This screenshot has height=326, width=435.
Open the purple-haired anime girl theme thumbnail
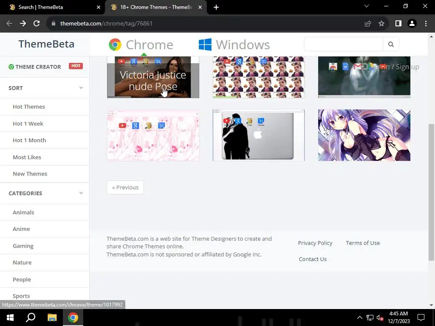[x=364, y=135]
